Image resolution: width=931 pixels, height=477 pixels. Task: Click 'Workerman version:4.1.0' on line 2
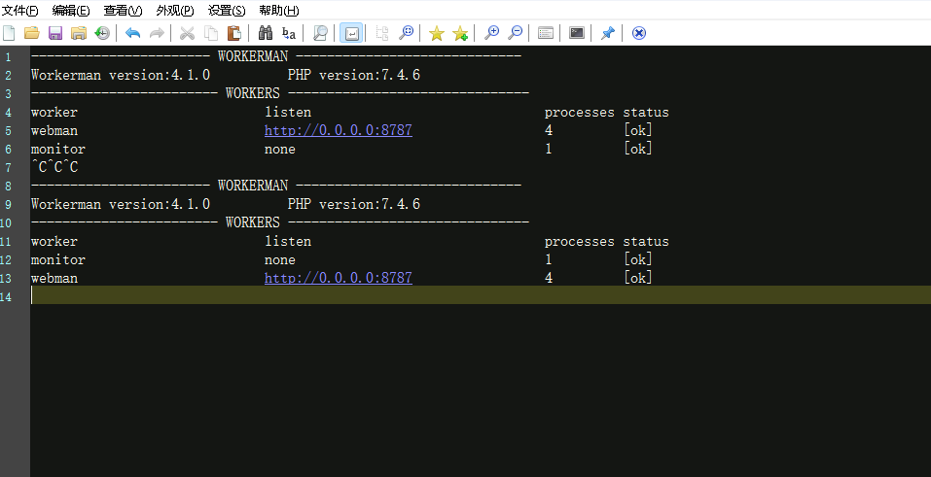coord(121,75)
